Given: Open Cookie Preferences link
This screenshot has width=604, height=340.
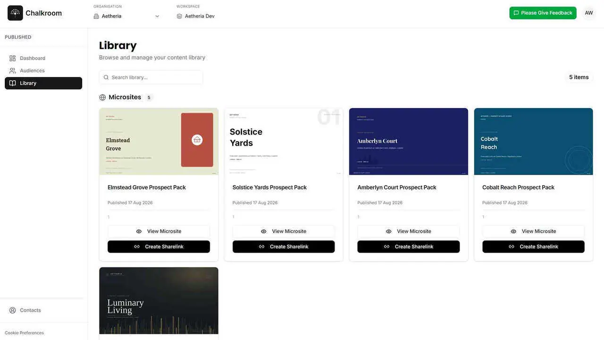Looking at the screenshot, I should [25, 333].
